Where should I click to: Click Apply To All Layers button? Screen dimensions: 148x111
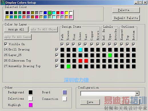[18, 37]
